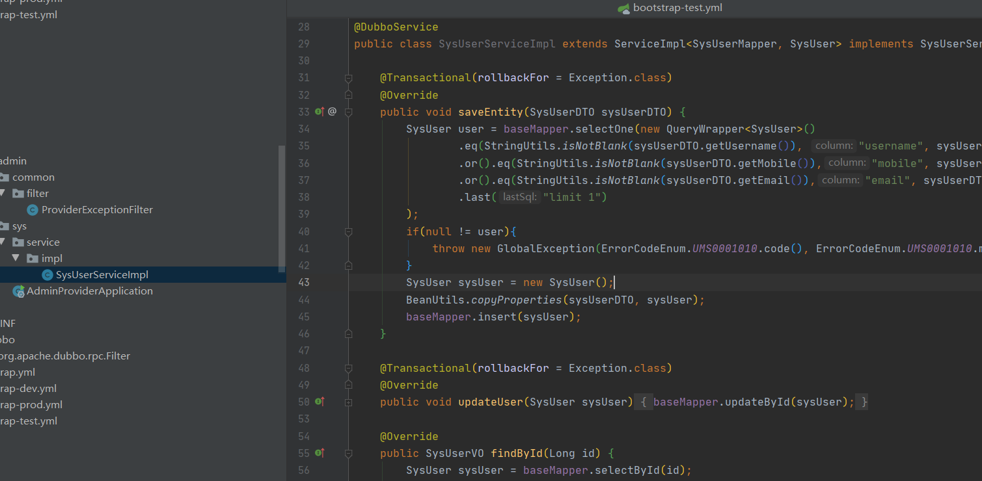Click the service folder icon
This screenshot has height=481, width=982.
click(18, 242)
